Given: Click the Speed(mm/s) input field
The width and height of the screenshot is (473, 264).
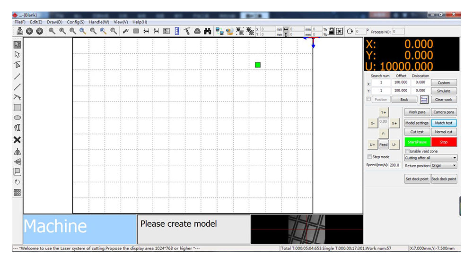Looking at the screenshot, I should pos(394,165).
